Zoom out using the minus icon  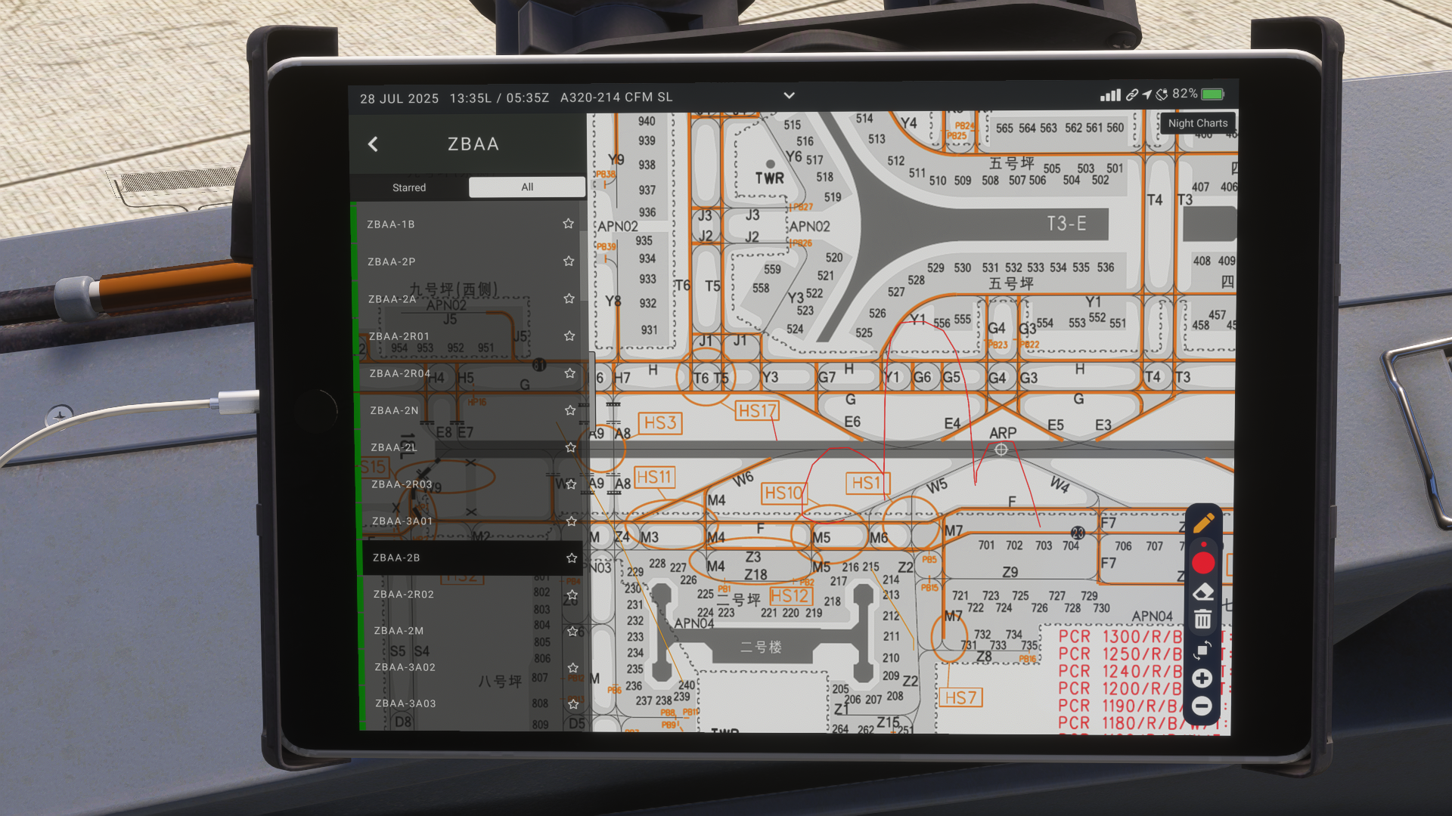pyautogui.click(x=1203, y=706)
